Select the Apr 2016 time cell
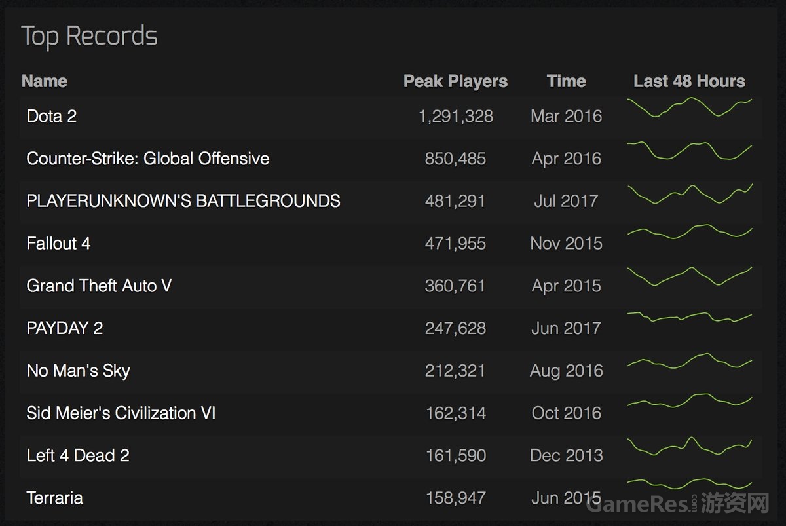Image resolution: width=786 pixels, height=526 pixels. (567, 159)
